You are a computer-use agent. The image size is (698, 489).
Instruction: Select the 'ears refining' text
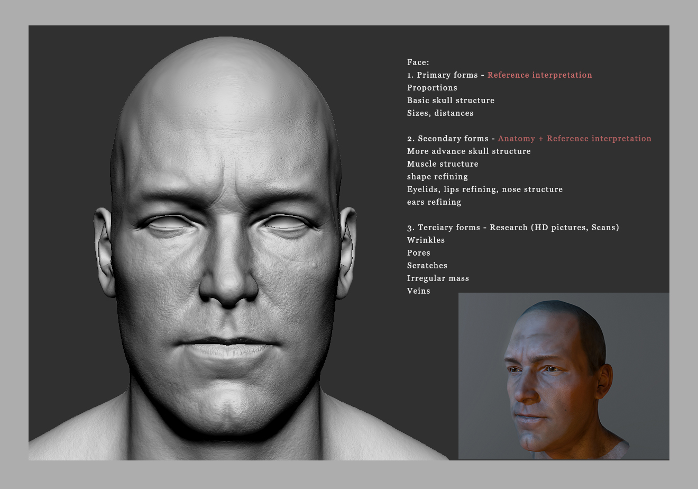click(434, 202)
